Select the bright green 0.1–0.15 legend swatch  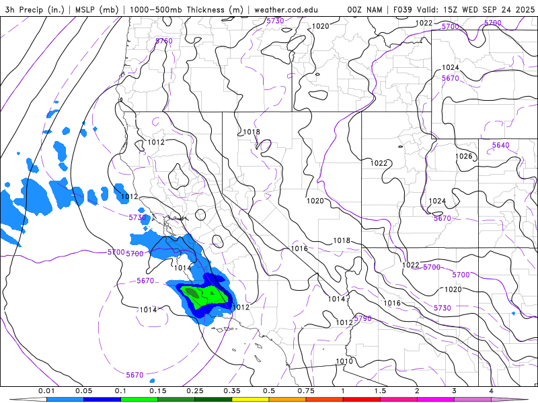click(x=139, y=400)
